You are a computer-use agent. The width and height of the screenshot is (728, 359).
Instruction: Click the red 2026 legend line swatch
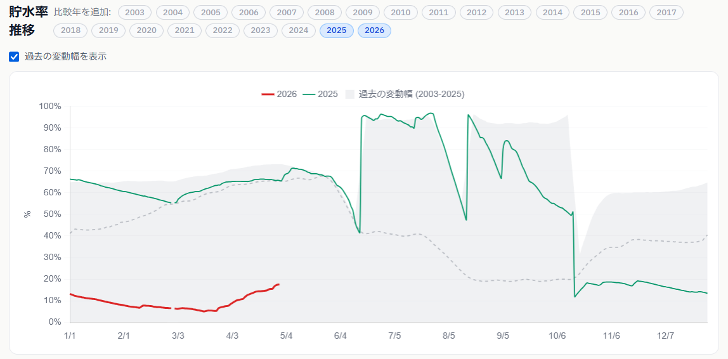[268, 94]
